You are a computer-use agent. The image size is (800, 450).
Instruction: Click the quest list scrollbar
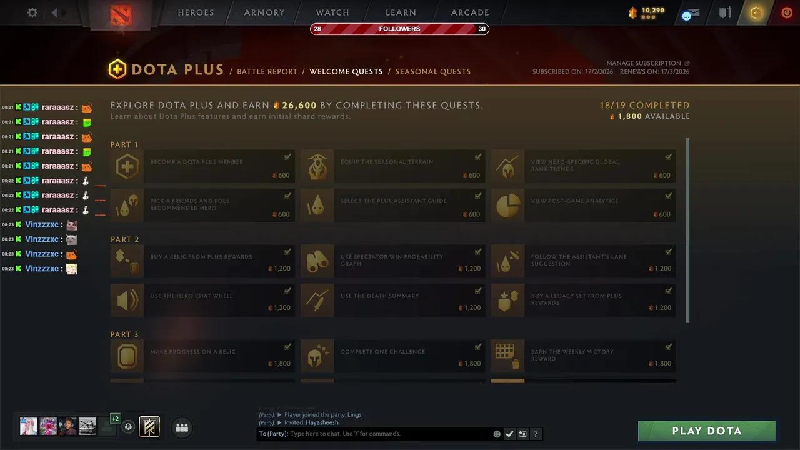pos(688,230)
